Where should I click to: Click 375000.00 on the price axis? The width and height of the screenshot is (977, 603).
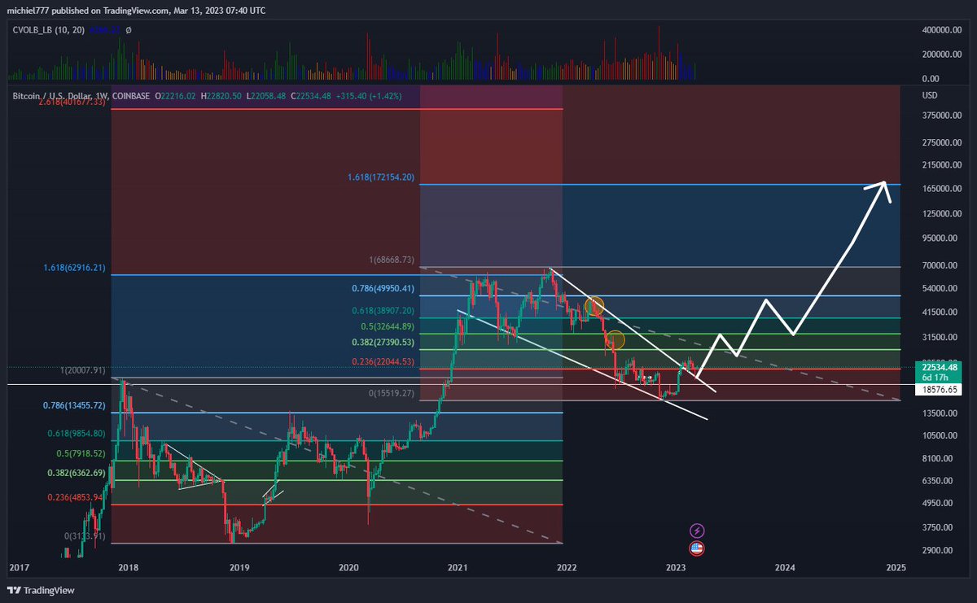click(x=942, y=116)
